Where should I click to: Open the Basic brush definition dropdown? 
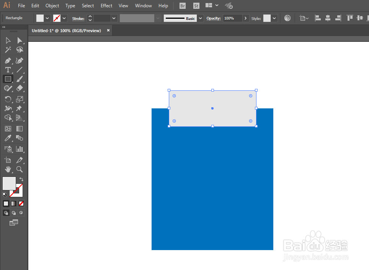pos(200,18)
